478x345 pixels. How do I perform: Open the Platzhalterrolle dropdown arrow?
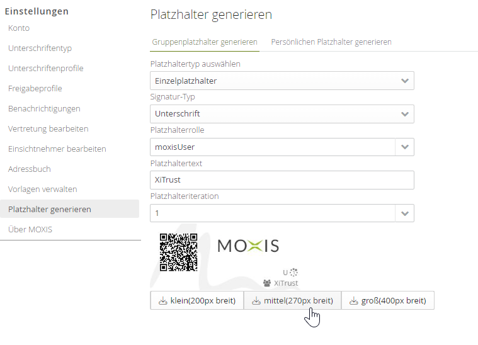pos(404,147)
